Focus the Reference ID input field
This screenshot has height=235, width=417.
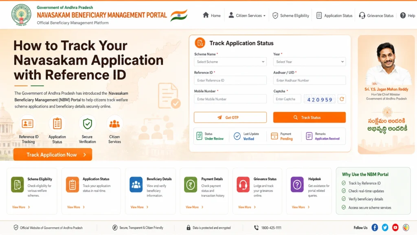click(230, 80)
